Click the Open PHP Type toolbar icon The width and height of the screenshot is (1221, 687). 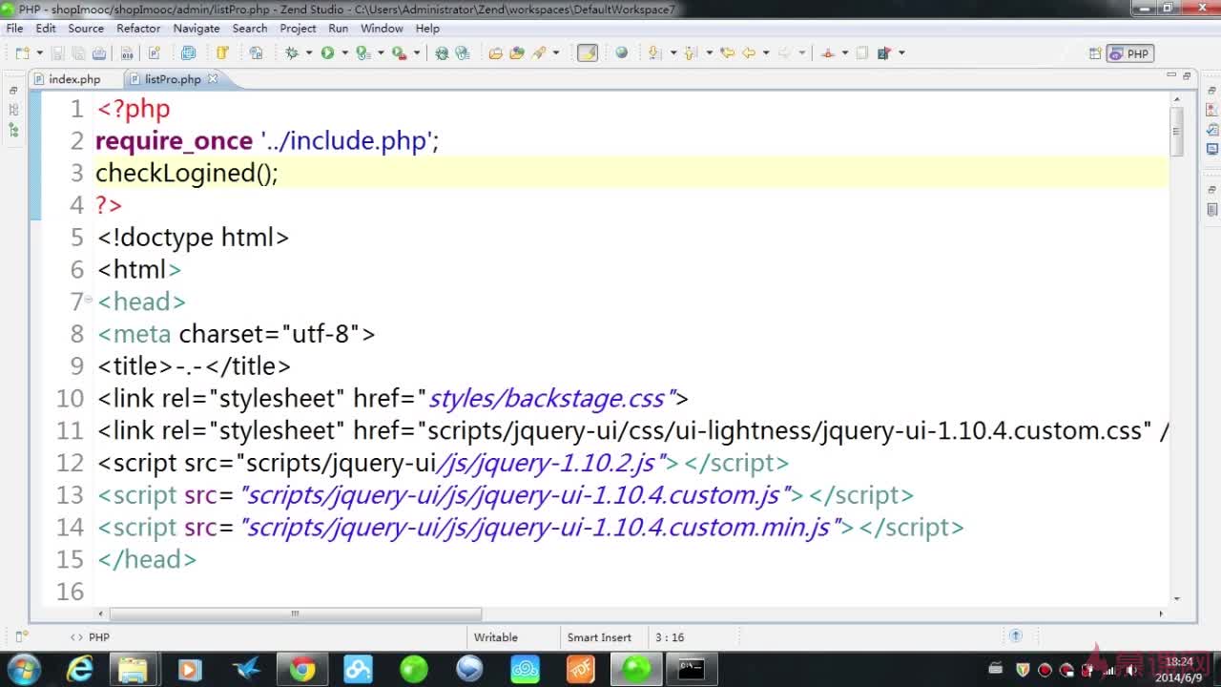tap(256, 53)
